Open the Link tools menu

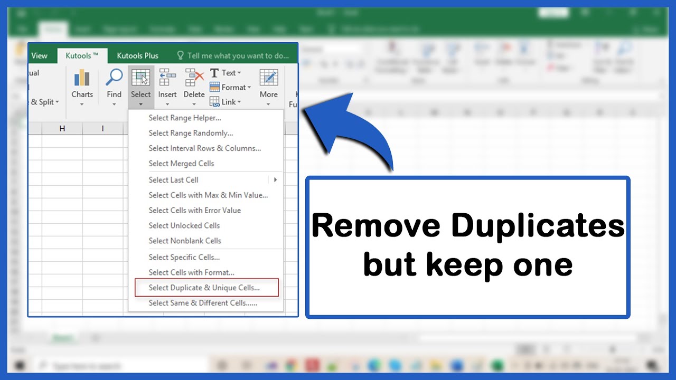tap(226, 102)
